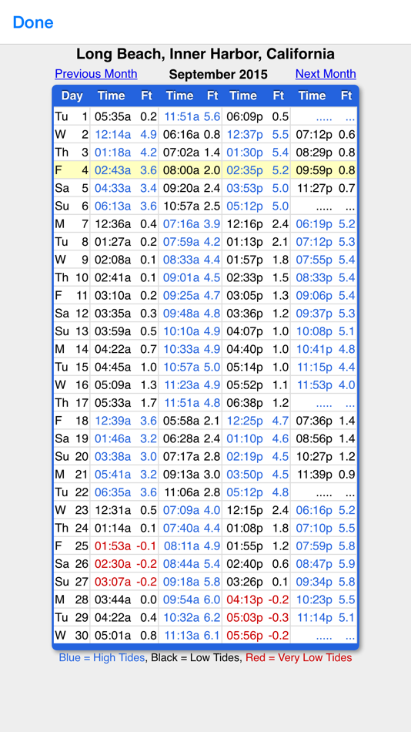Screen dimensions: 411x732
Task: Click the 08:33a time on Wednesday 9
Action: point(182,260)
